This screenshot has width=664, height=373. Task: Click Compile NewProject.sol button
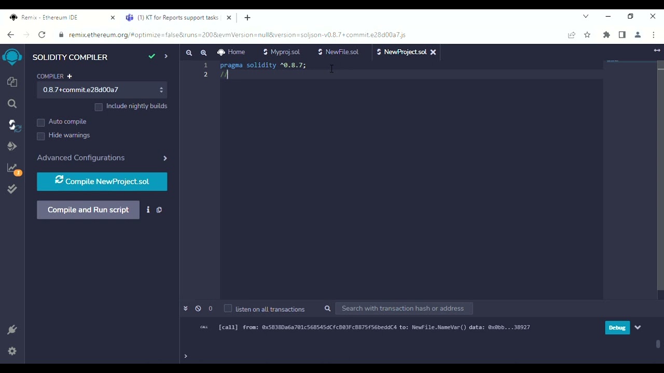102,181
